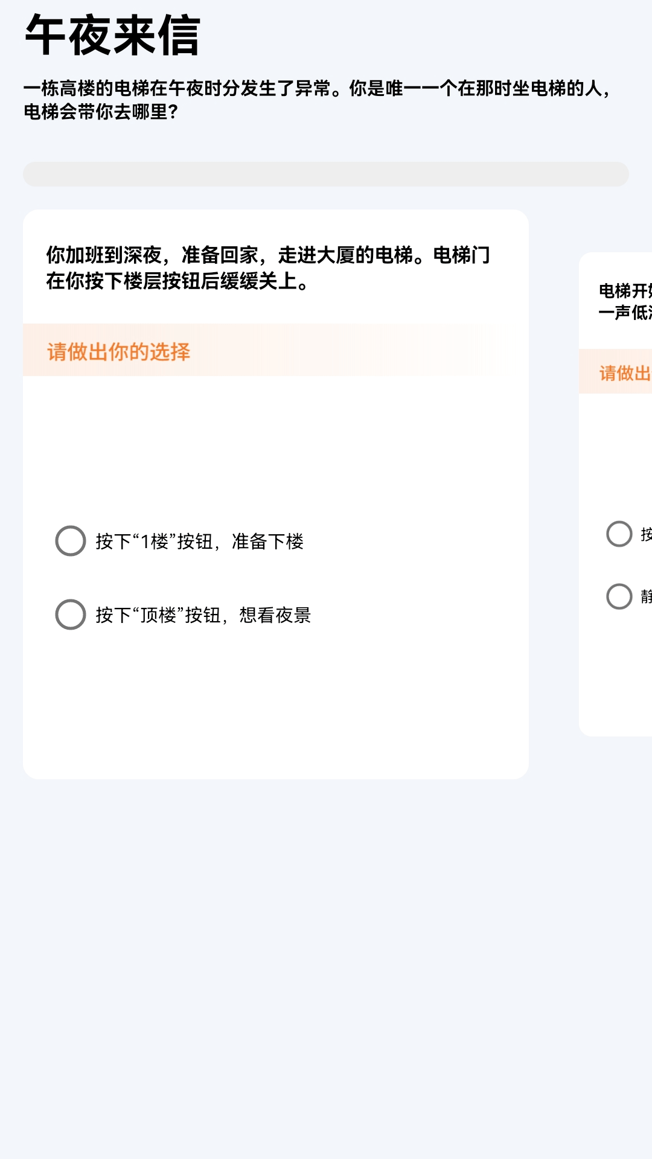Click the title 午夜来信
This screenshot has height=1159, width=652.
112,35
